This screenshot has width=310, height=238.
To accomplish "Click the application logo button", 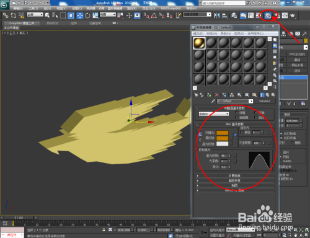I will [x=4, y=5].
